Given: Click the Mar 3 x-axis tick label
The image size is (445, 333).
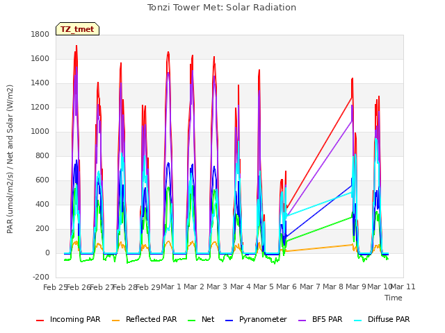Looking at the screenshot, I should [217, 287].
